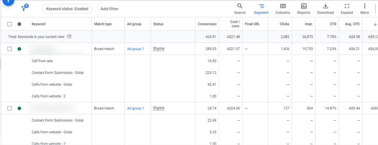This screenshot has height=145, width=378.
Task: Click the blurred keyword in 28.74 row
Action: 53,108
